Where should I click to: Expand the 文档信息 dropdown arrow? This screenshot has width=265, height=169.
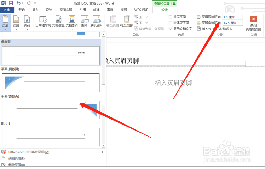(59, 30)
